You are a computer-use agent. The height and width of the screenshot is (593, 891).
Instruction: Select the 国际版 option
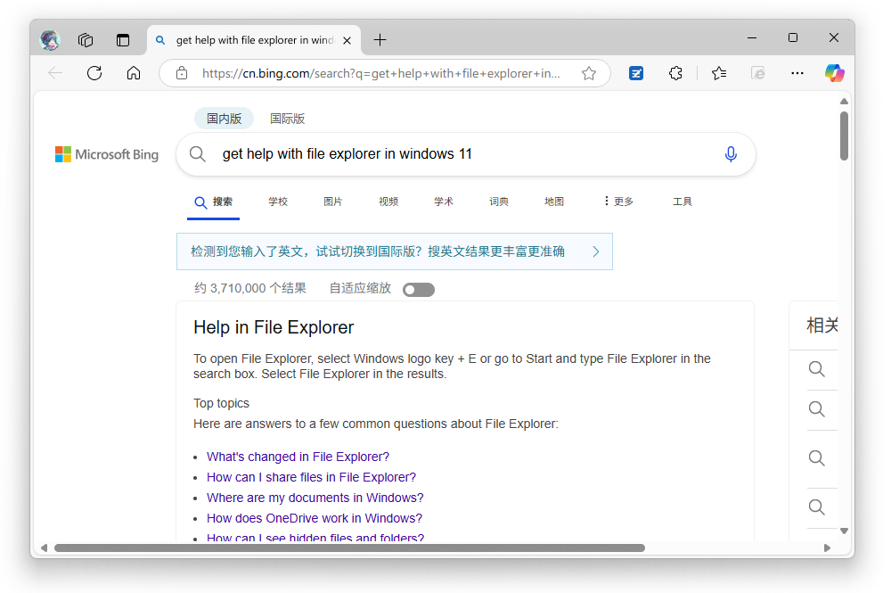(x=287, y=118)
